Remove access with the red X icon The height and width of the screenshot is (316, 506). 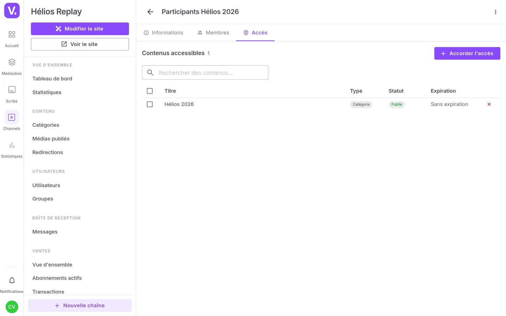pyautogui.click(x=489, y=104)
